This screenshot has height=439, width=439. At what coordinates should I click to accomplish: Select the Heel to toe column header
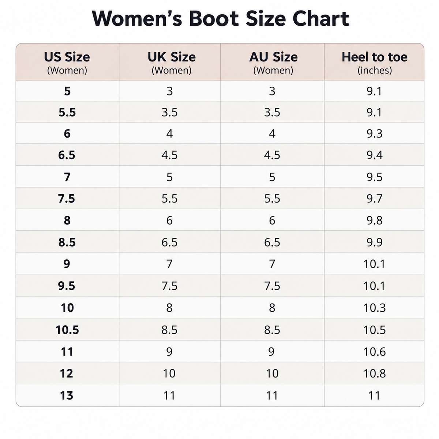pos(374,62)
